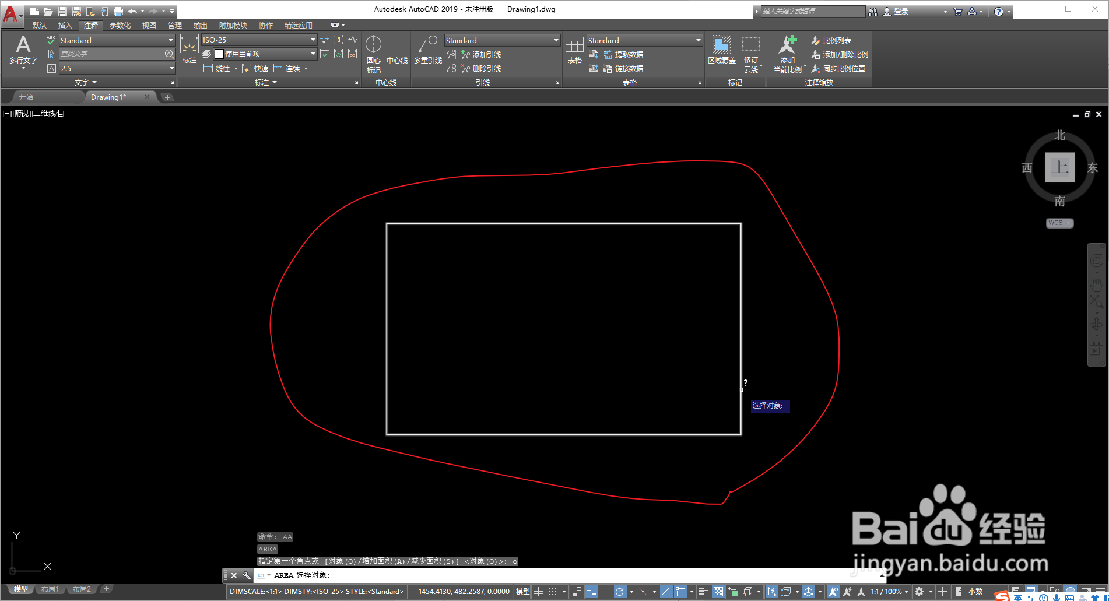Expand the Dimensions (标注) panel title
Screen dimensions: 1109x601
pos(266,82)
